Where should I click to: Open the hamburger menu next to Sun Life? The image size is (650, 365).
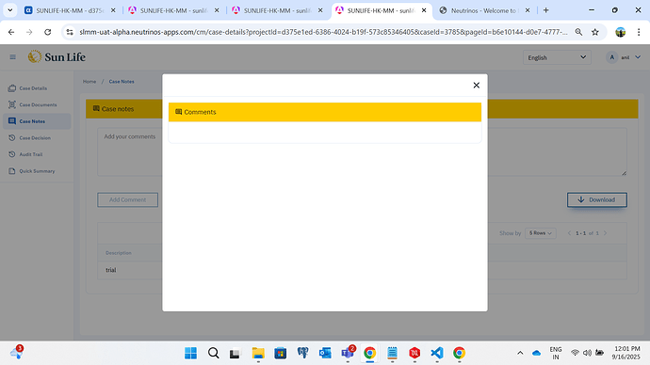(13, 57)
